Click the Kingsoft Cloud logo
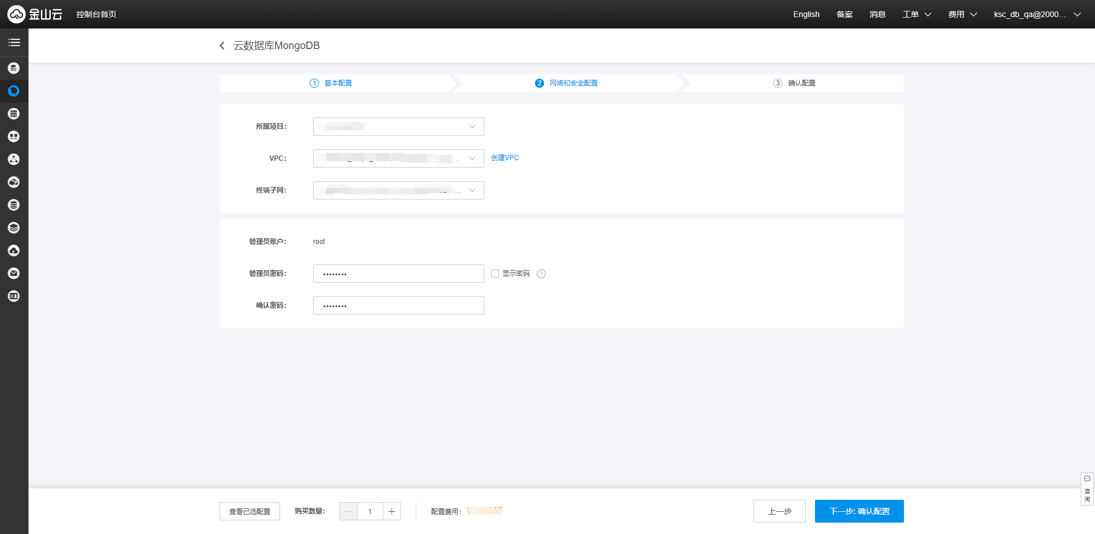 click(34, 14)
